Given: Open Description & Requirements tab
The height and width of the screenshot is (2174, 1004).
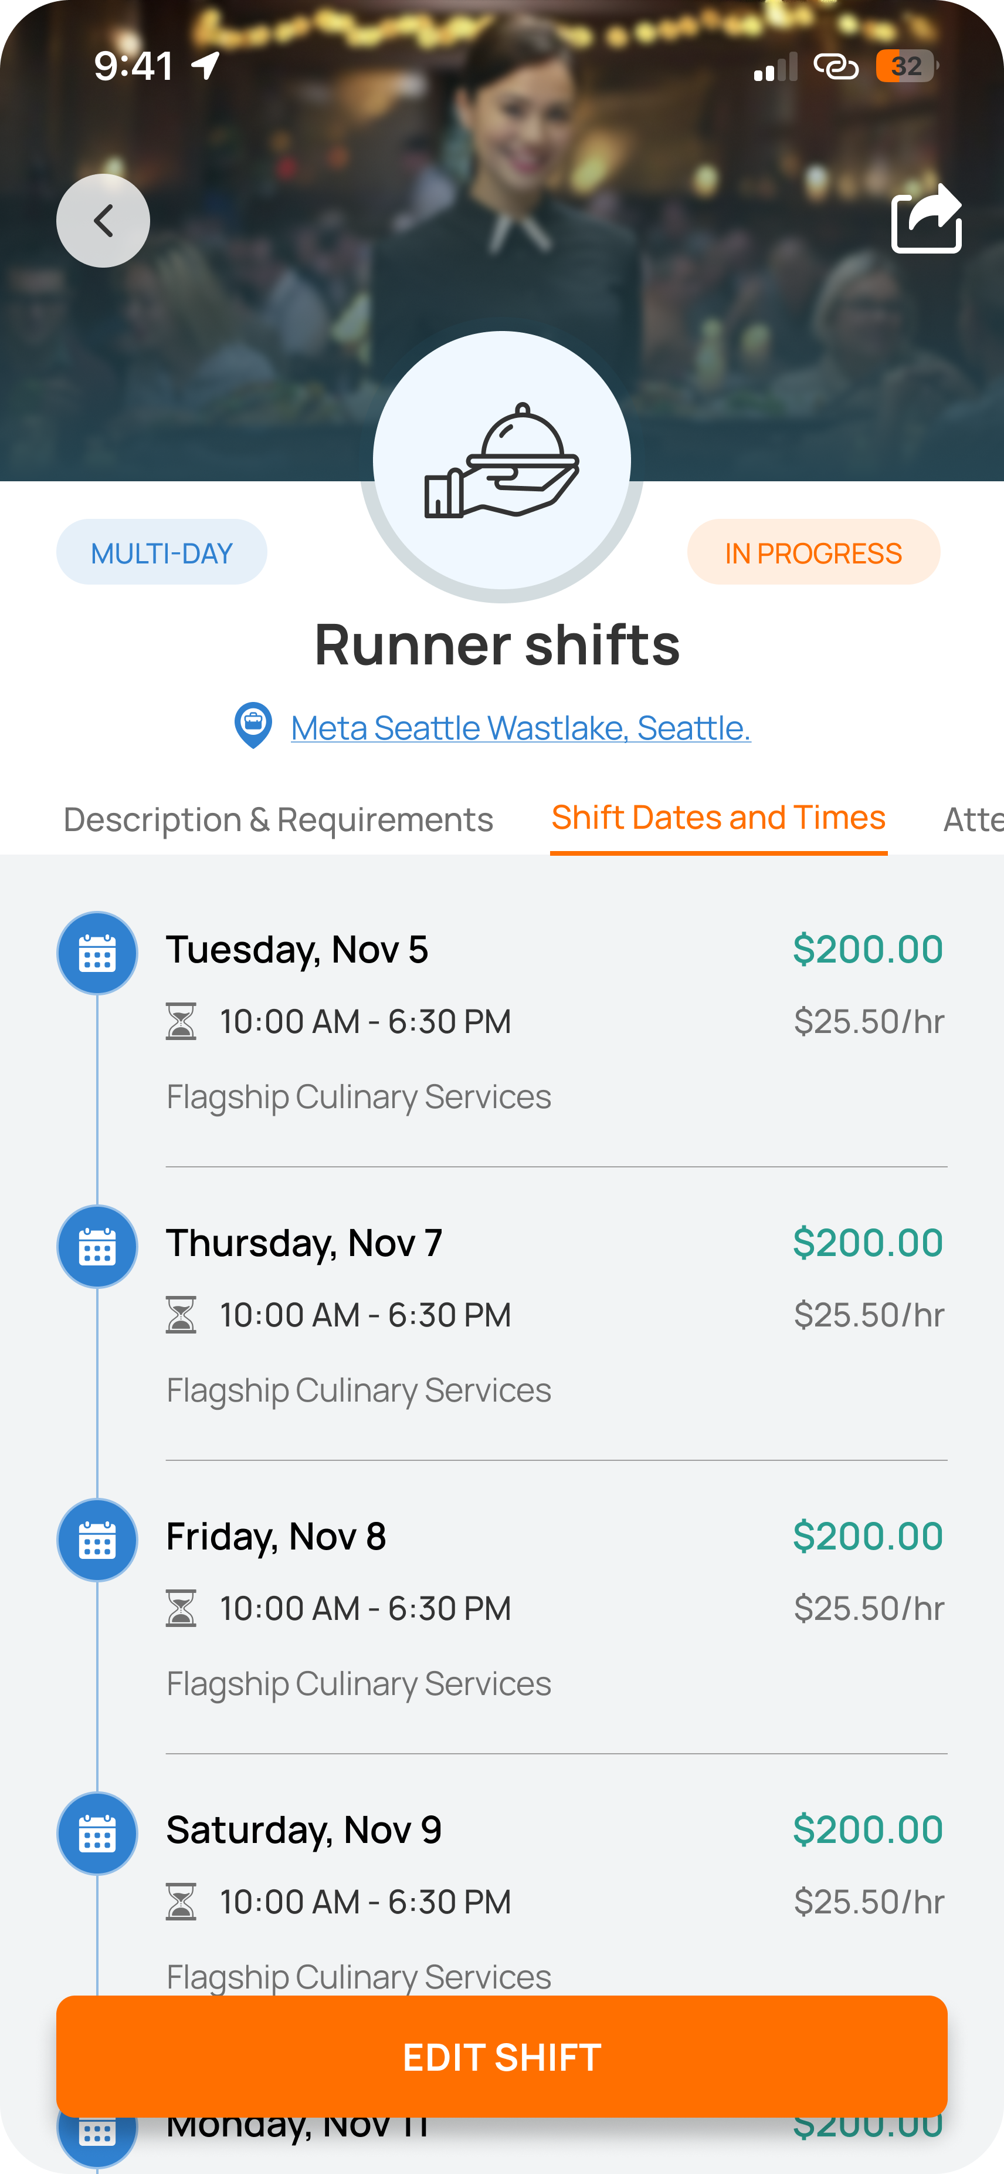Looking at the screenshot, I should [278, 819].
